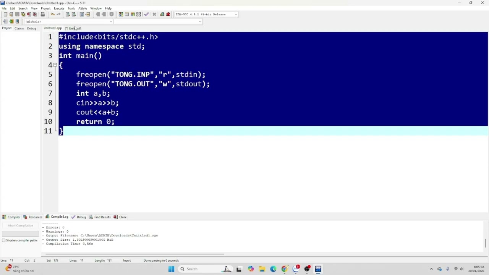Click the Windows Start button
The image size is (489, 275).
[171, 269]
